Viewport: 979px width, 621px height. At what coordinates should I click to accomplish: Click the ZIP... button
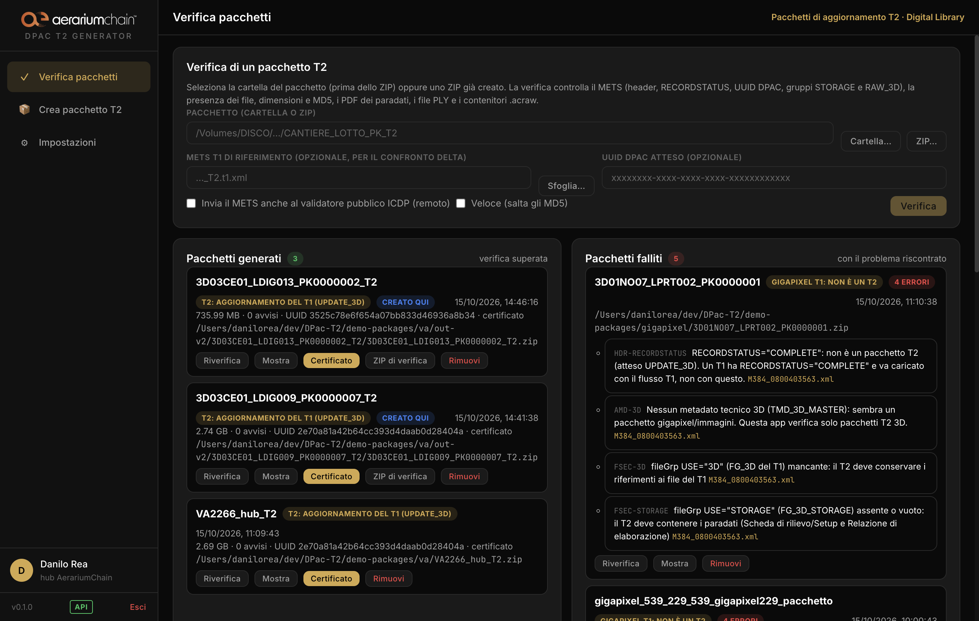[x=926, y=141]
